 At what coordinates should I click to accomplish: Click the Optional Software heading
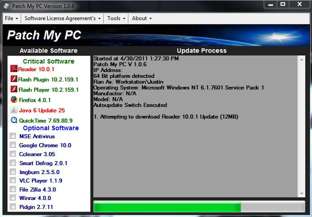click(x=51, y=128)
